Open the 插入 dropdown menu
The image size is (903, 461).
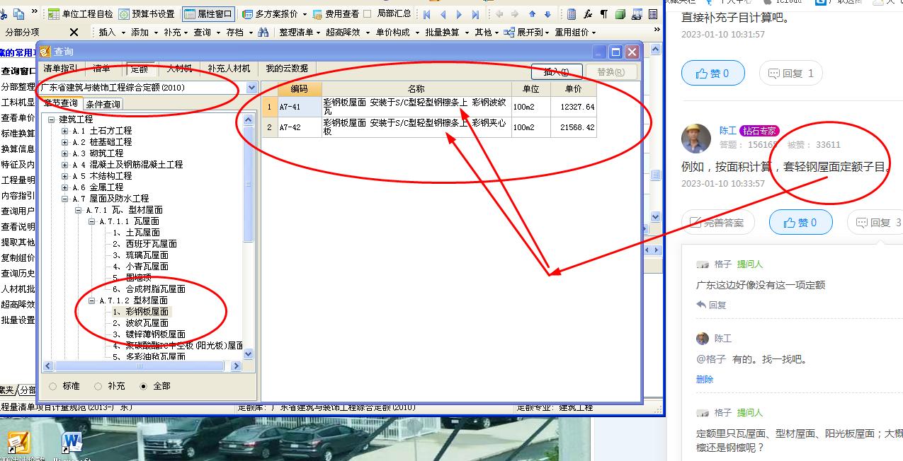click(x=111, y=33)
